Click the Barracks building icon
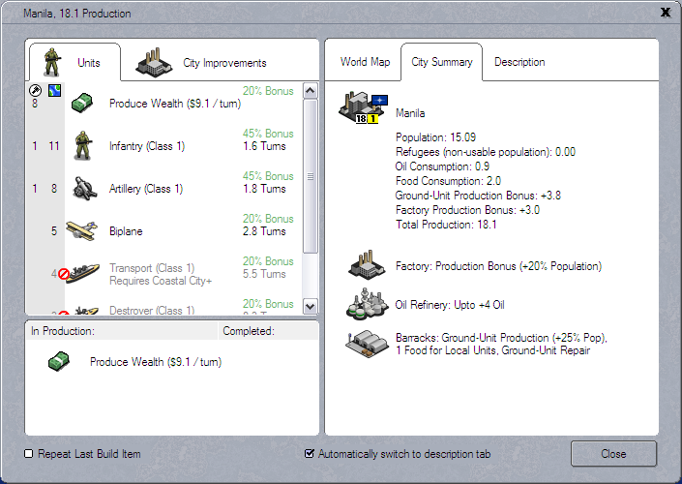 tap(366, 344)
